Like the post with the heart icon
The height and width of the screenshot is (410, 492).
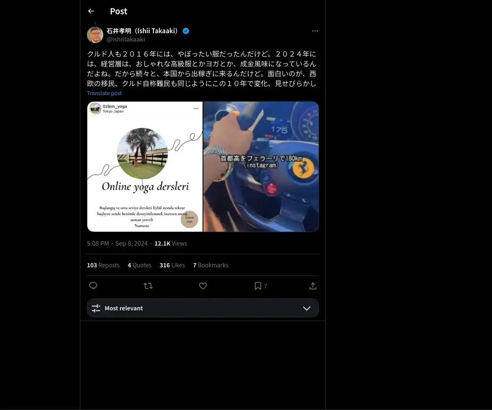(x=203, y=286)
